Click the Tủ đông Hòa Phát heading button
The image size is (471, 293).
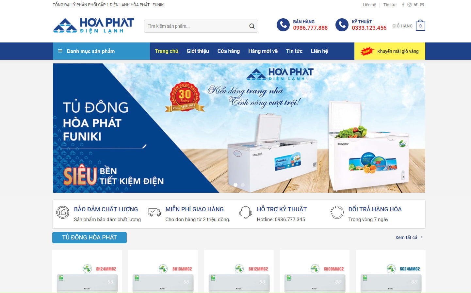pyautogui.click(x=89, y=237)
